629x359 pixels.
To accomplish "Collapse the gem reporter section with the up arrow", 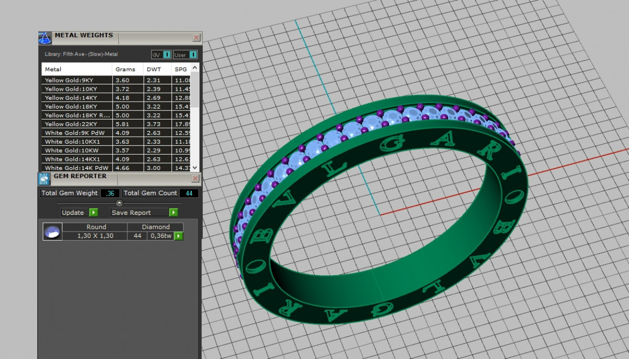I will [119, 203].
